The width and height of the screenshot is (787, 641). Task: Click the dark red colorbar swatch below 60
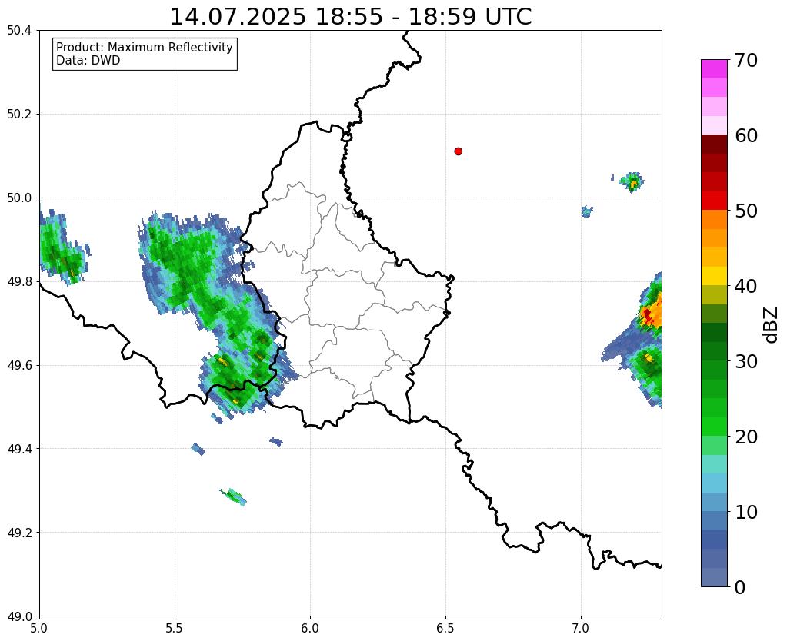[x=714, y=144]
